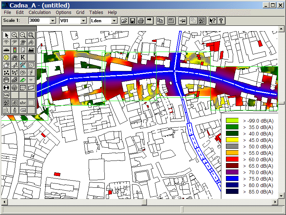The height and width of the screenshot is (215, 286).
Task: Choose the black-white receiver point tool
Action: 6,87
